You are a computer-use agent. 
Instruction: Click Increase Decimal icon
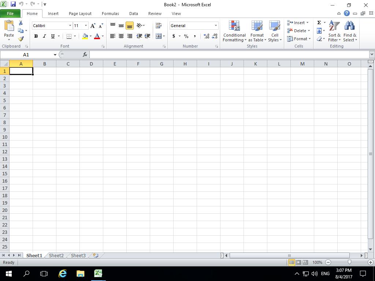[207, 36]
